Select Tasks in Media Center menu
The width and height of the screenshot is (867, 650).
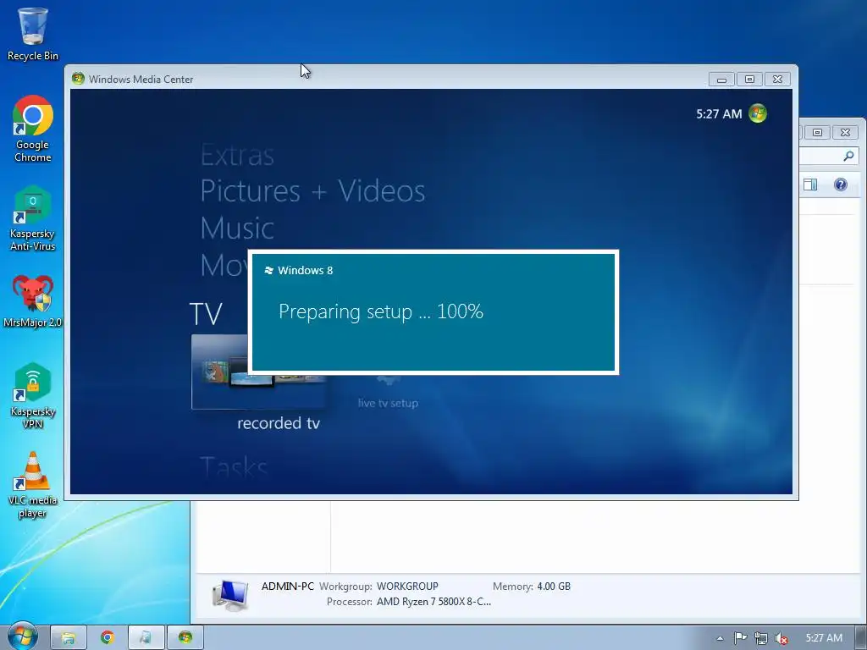pos(234,467)
